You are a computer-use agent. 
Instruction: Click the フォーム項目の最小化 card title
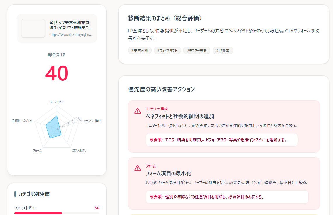pos(169,173)
